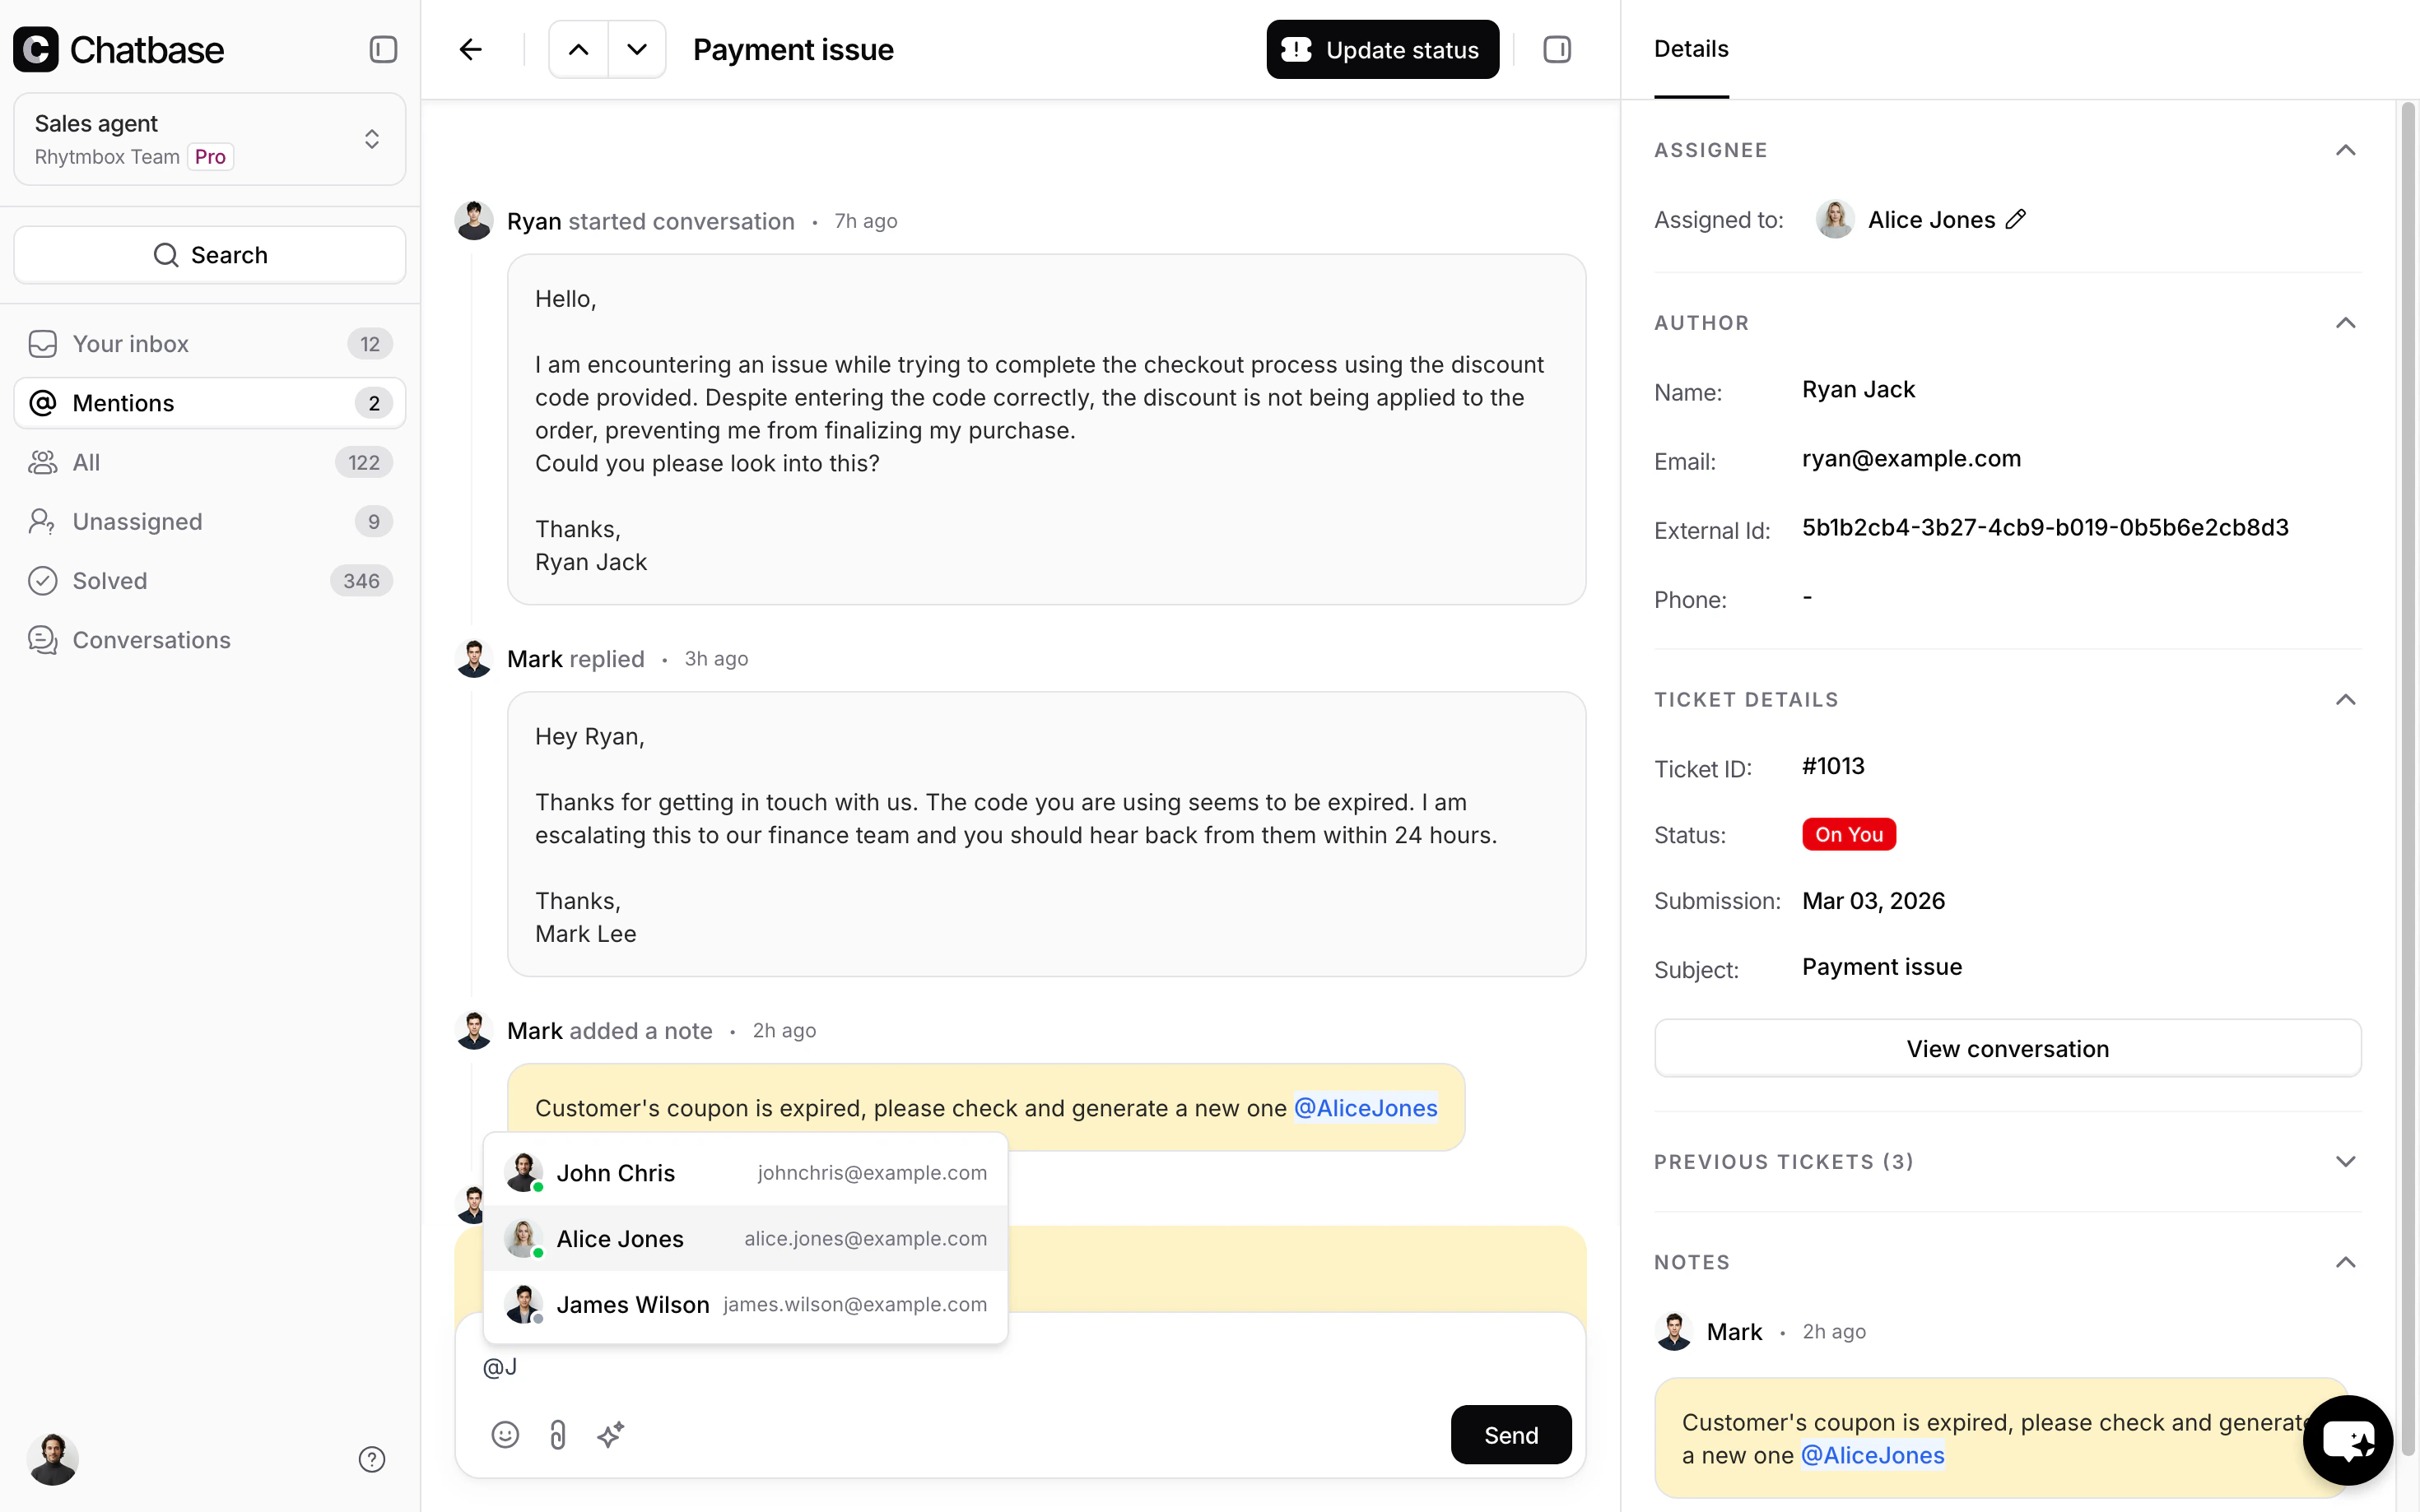Image resolution: width=2420 pixels, height=1512 pixels.
Task: Edit the assignee using the pencil icon
Action: (x=2016, y=219)
